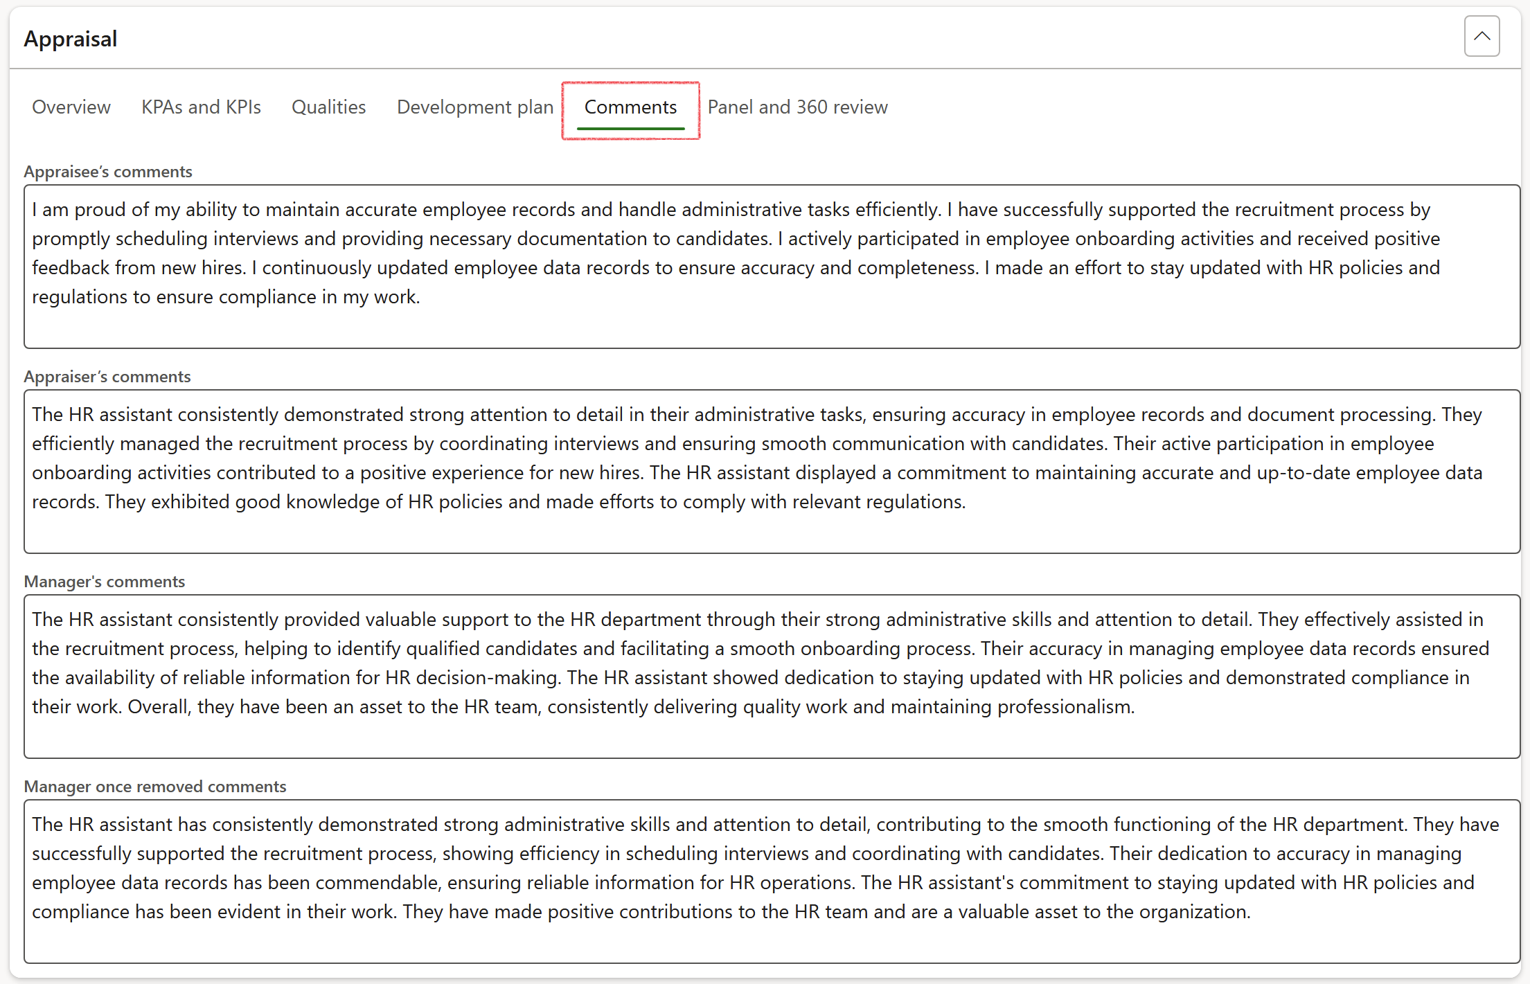The height and width of the screenshot is (984, 1530).
Task: Click the Appraiser's comments label
Action: [107, 377]
